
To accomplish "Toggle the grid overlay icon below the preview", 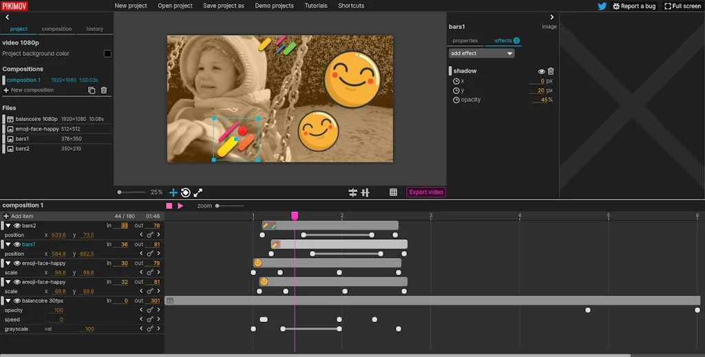I will (x=393, y=193).
